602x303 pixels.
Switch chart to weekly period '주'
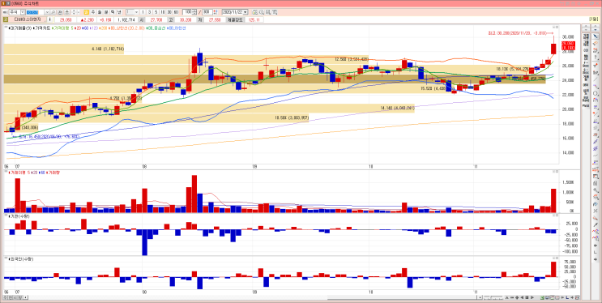pos(93,12)
